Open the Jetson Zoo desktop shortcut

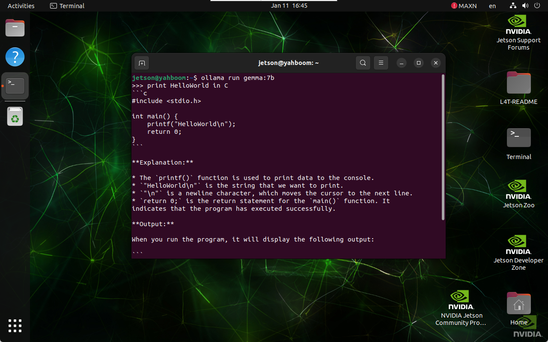click(x=518, y=194)
